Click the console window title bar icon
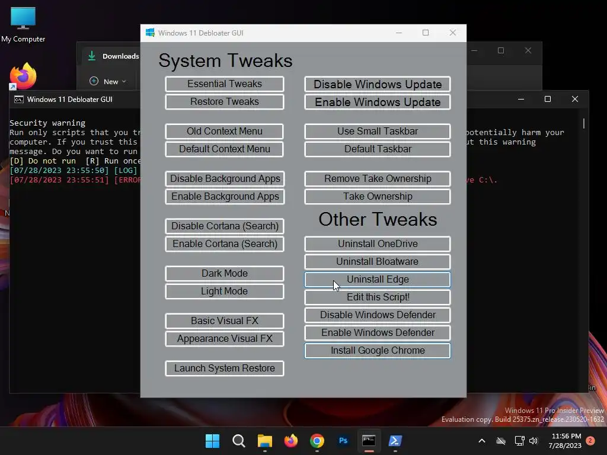 pyautogui.click(x=18, y=100)
